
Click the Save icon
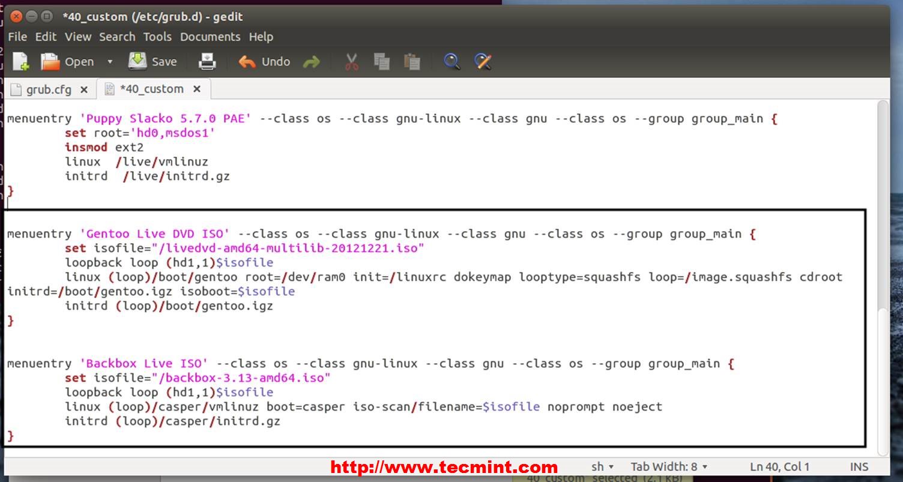tap(153, 61)
